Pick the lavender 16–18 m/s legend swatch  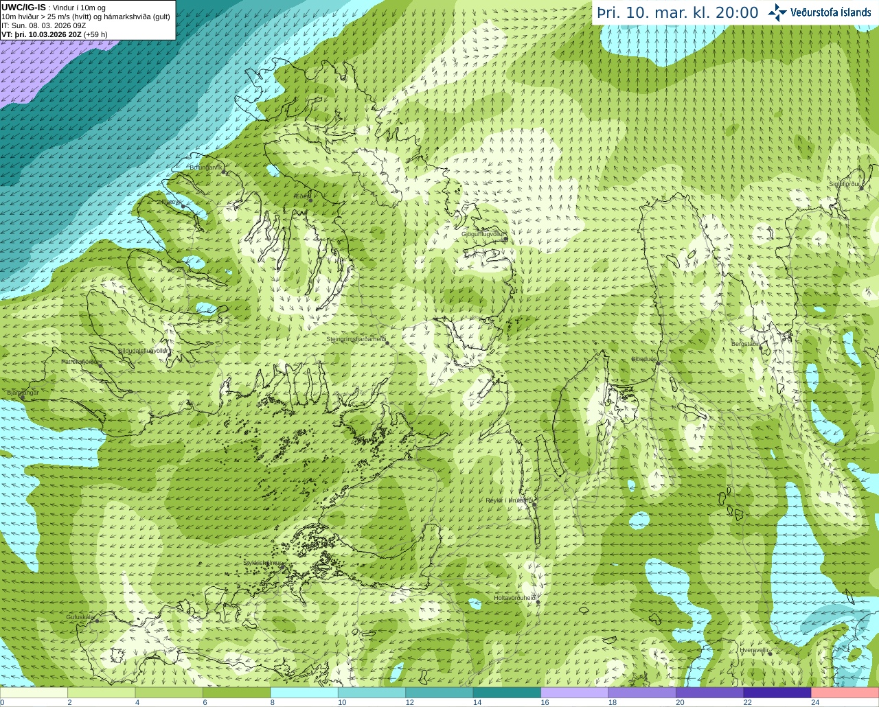coord(575,693)
